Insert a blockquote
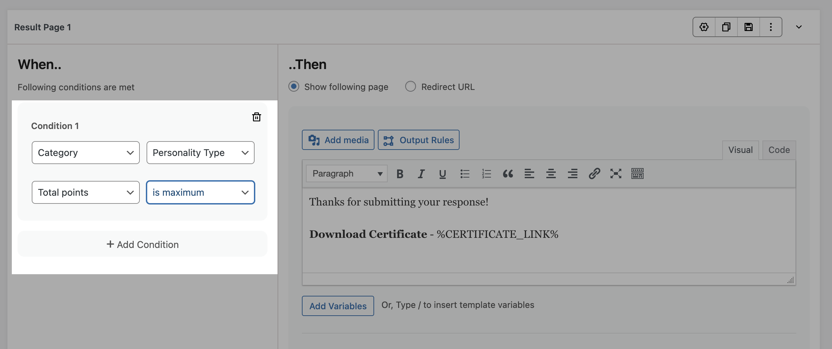Image resolution: width=832 pixels, height=349 pixels. (508, 174)
